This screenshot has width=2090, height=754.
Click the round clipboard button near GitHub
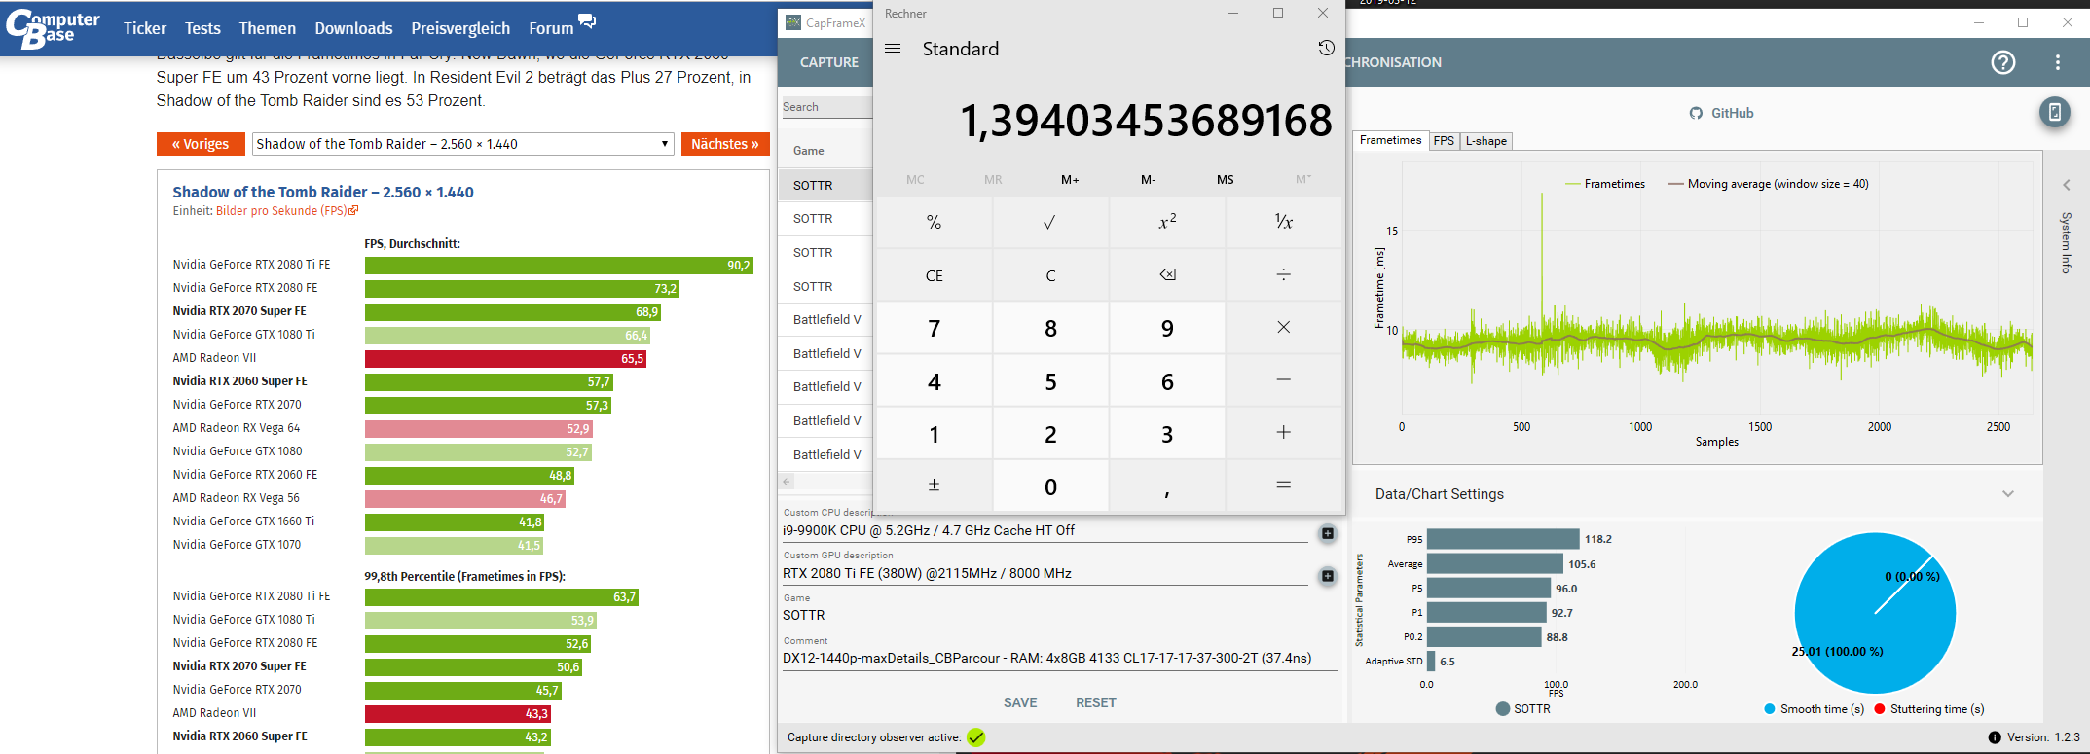click(2054, 112)
